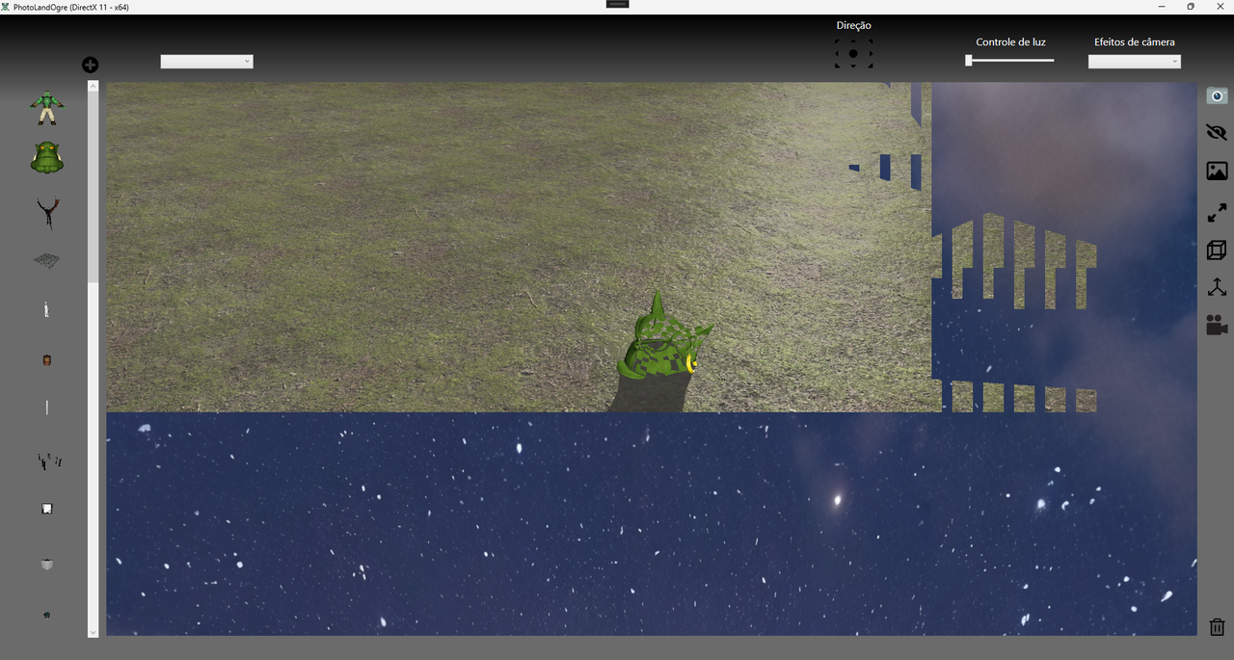Select the thin white pole model thumbnail
The width and height of the screenshot is (1234, 660).
pyautogui.click(x=46, y=409)
